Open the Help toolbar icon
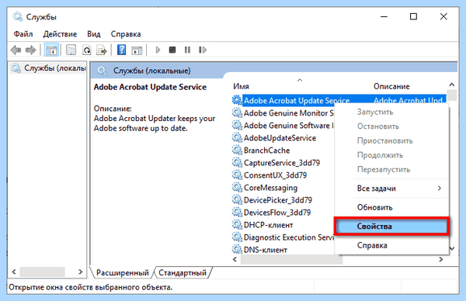This screenshot has height=301, width=466. click(x=121, y=50)
